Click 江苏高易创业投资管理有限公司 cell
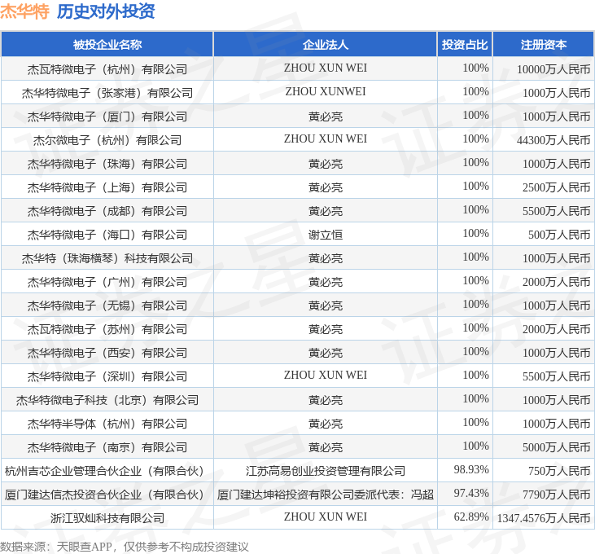This screenshot has height=554, width=595. pyautogui.click(x=326, y=471)
